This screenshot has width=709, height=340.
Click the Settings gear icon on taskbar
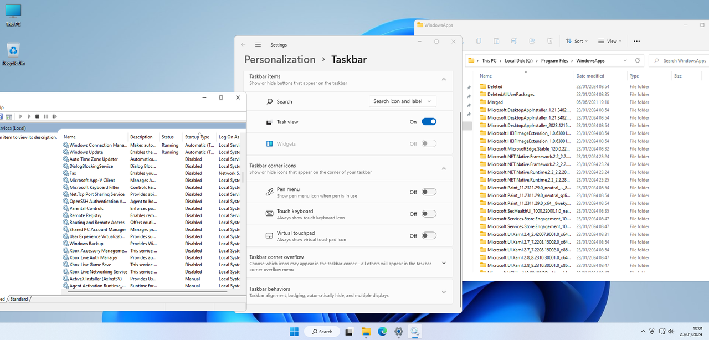point(398,332)
